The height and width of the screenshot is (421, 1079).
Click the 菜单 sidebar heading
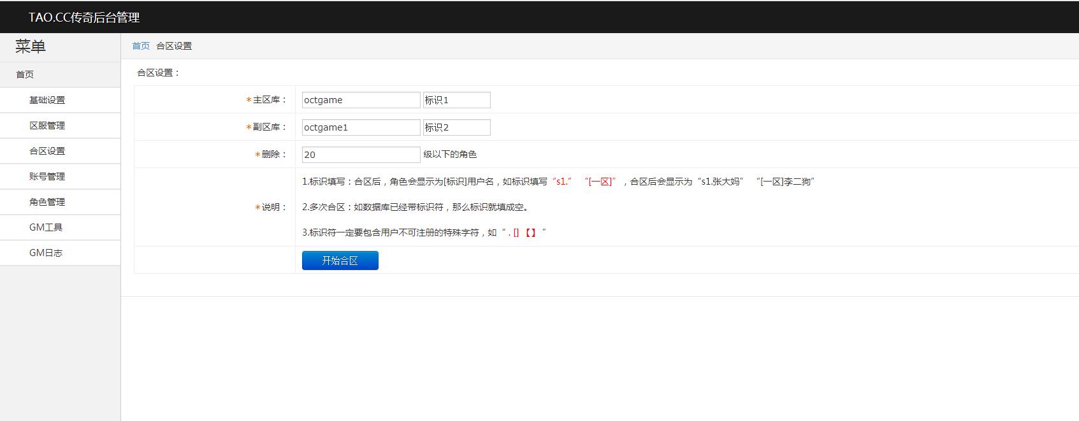[x=31, y=46]
